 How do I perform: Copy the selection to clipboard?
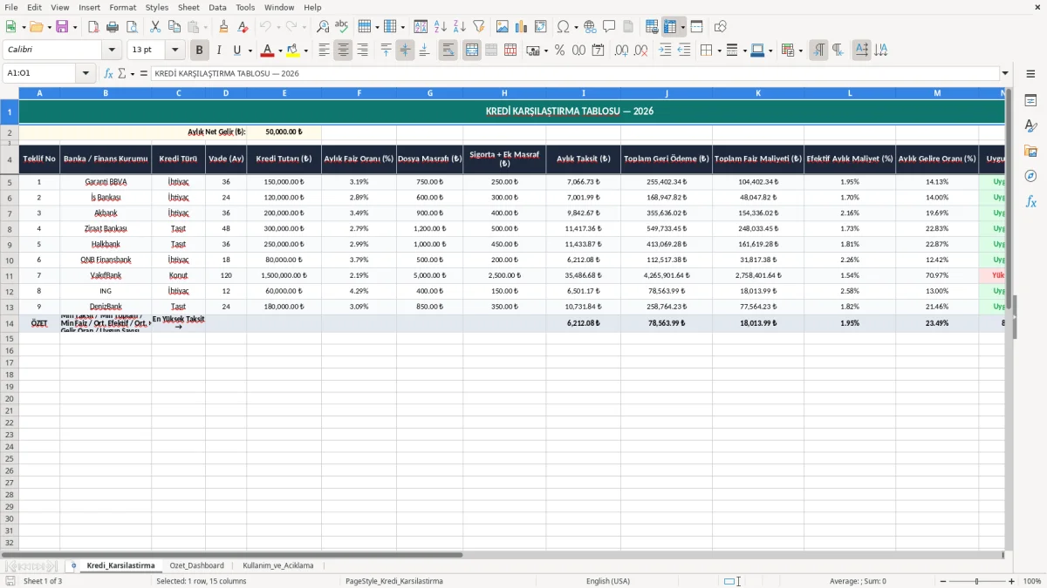pyautogui.click(x=174, y=27)
